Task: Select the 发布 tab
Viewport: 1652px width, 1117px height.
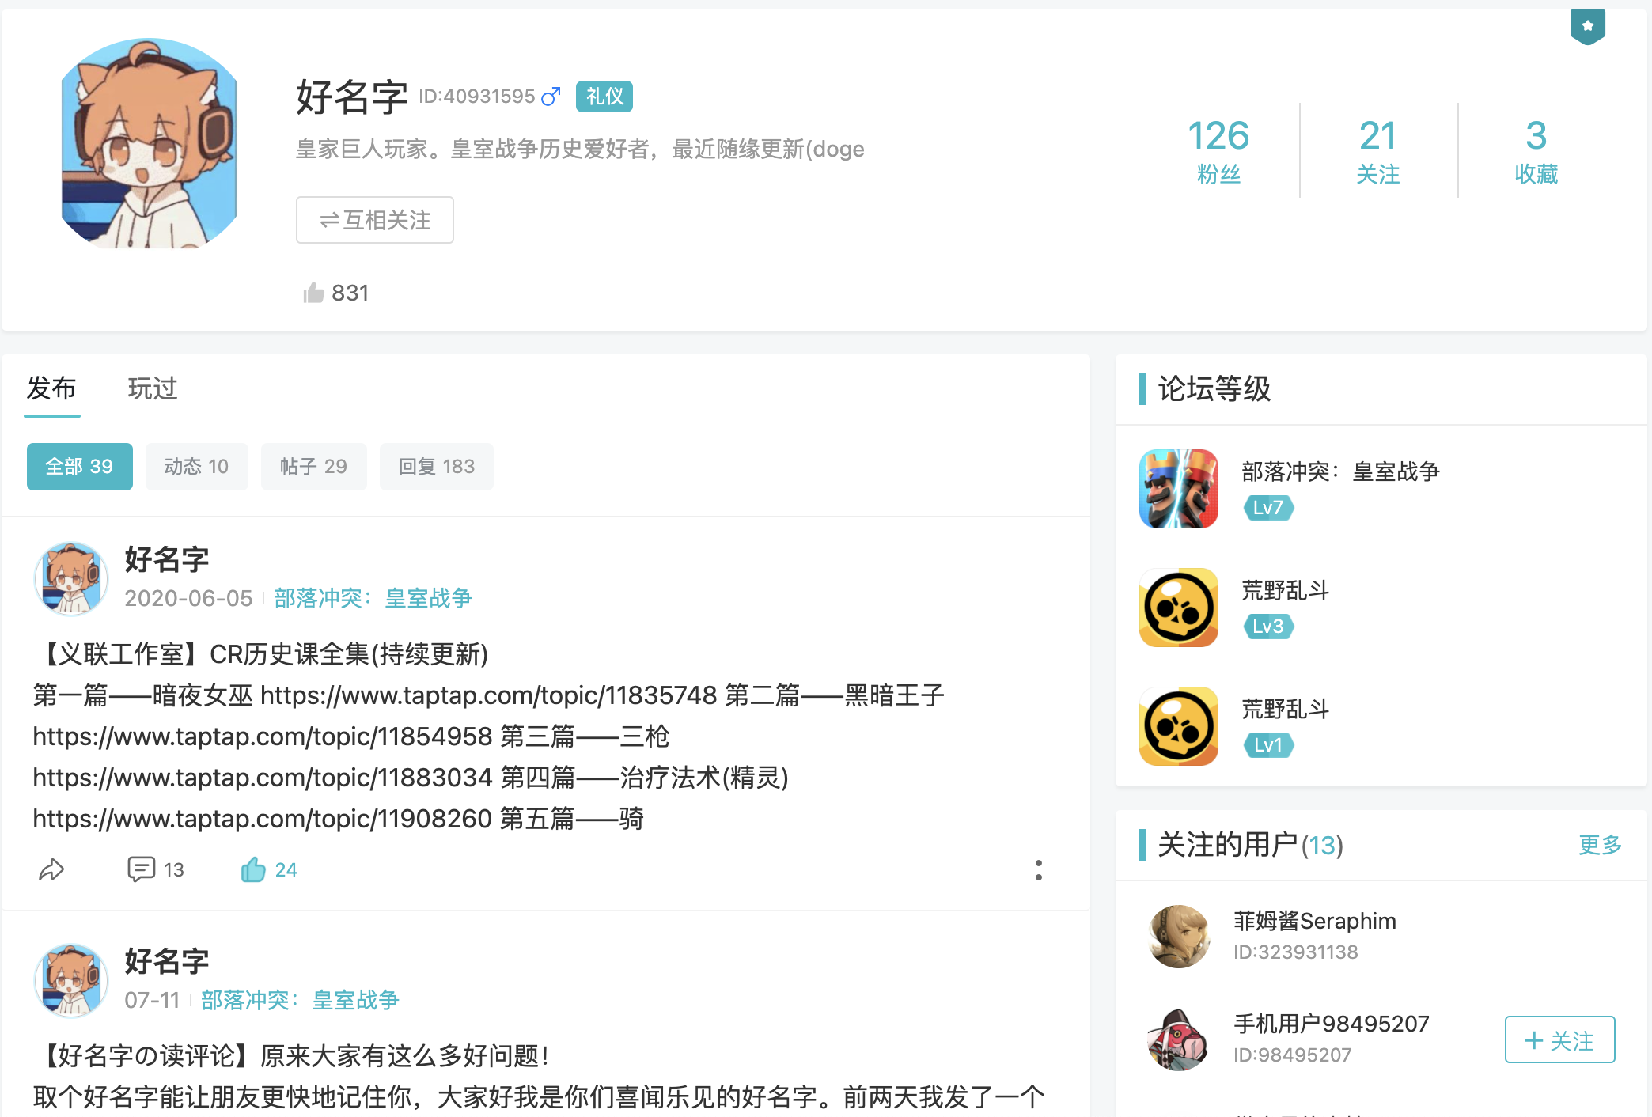Action: 51,388
